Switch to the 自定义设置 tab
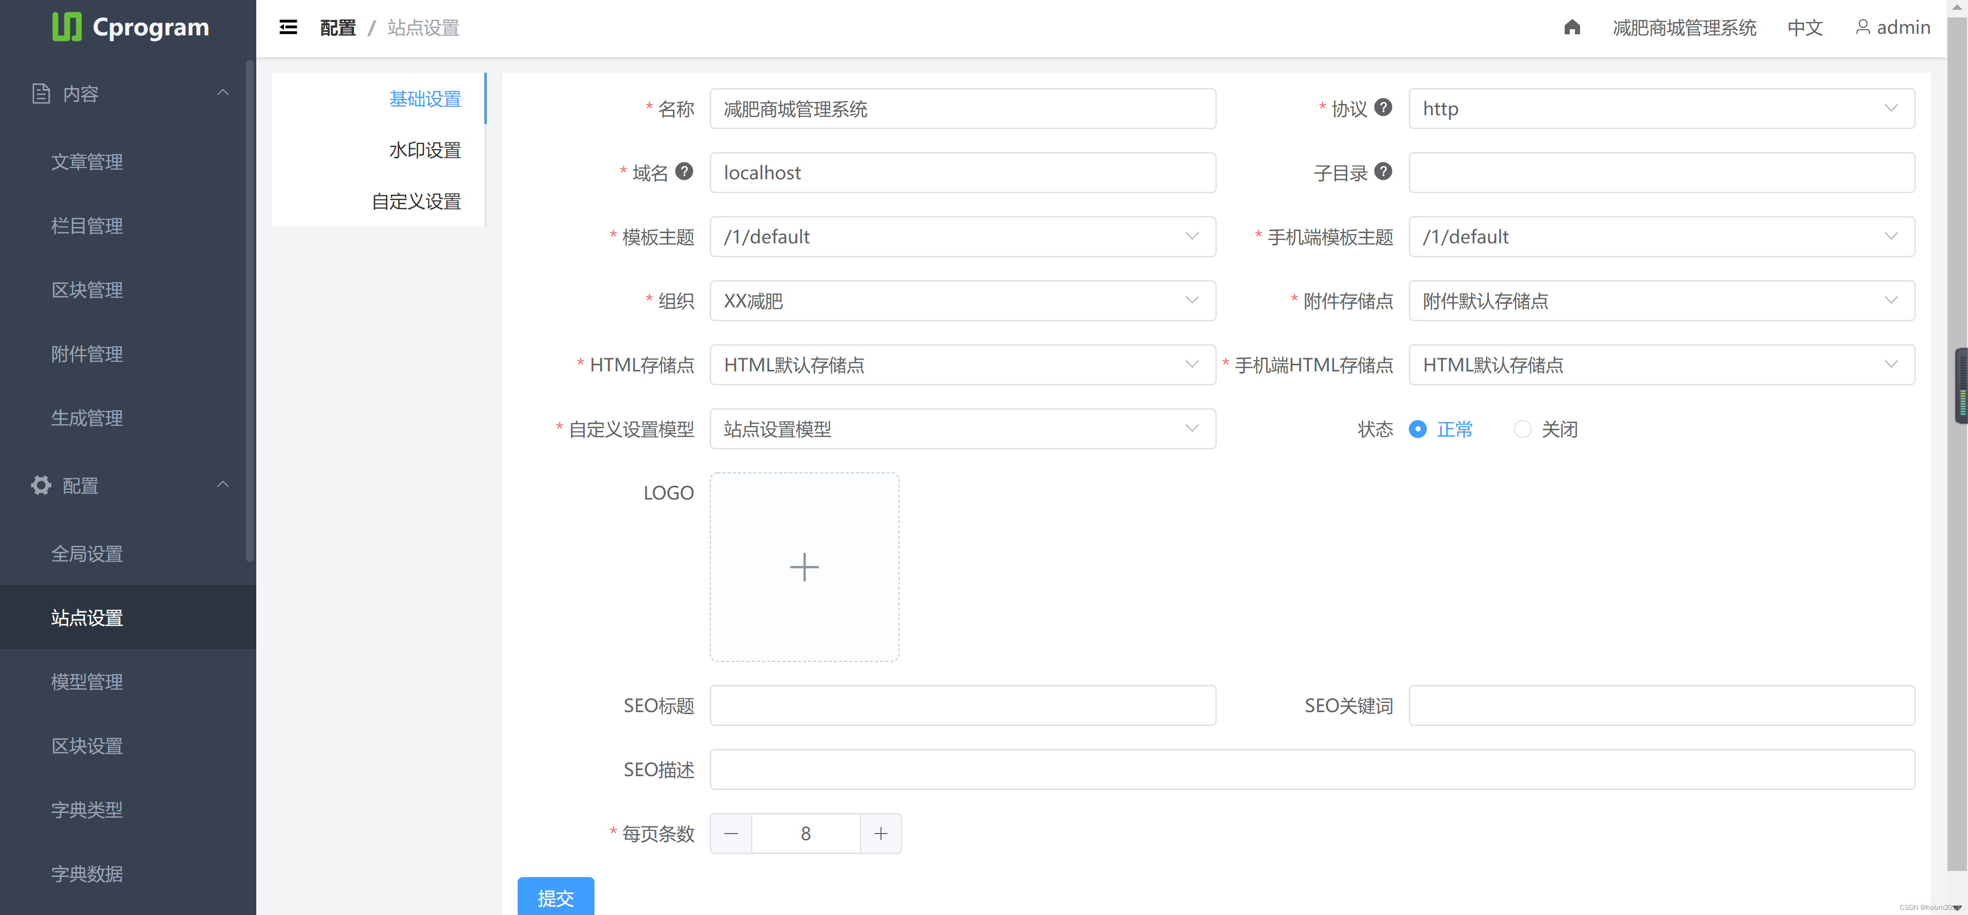Screen dimensions: 1968x915 pyautogui.click(x=416, y=201)
